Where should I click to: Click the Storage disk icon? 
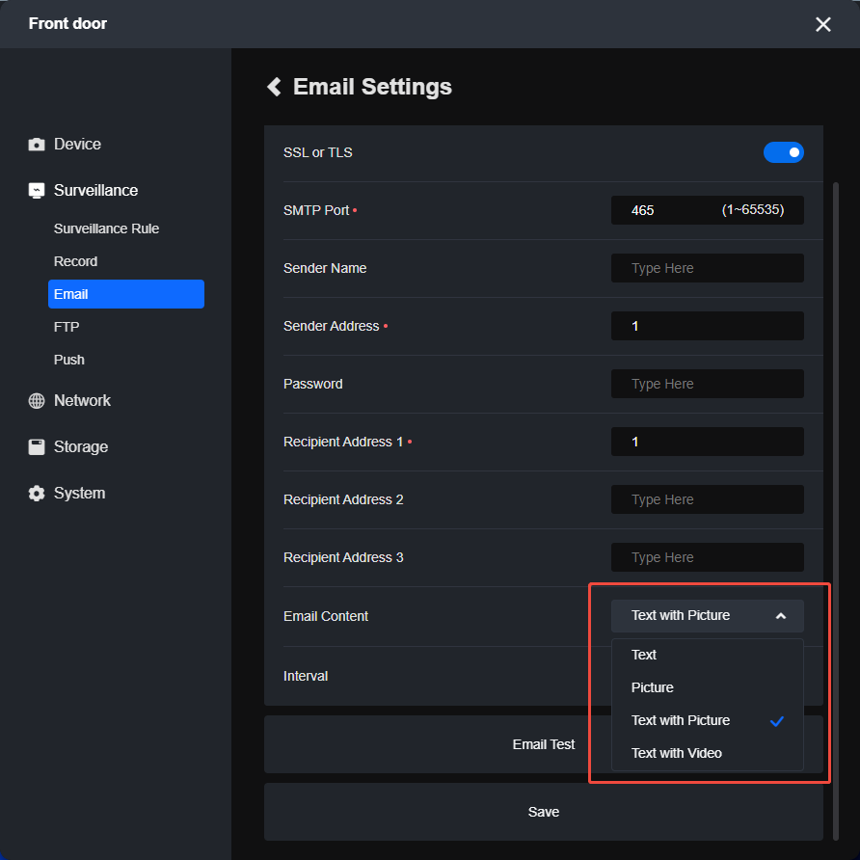[37, 447]
